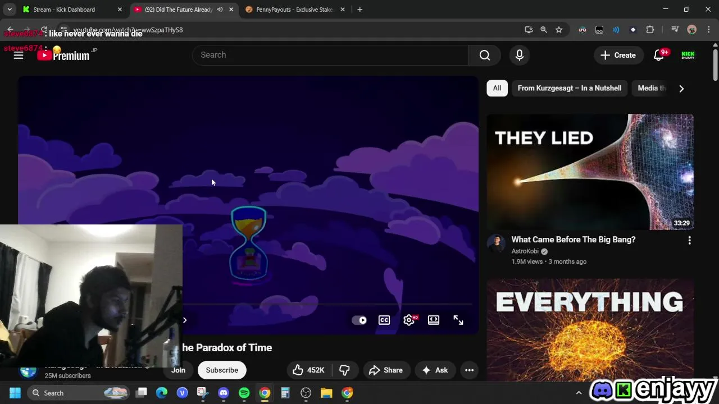The width and height of the screenshot is (719, 404).
Task: Click the Windows taskbar search box
Action: (x=79, y=393)
